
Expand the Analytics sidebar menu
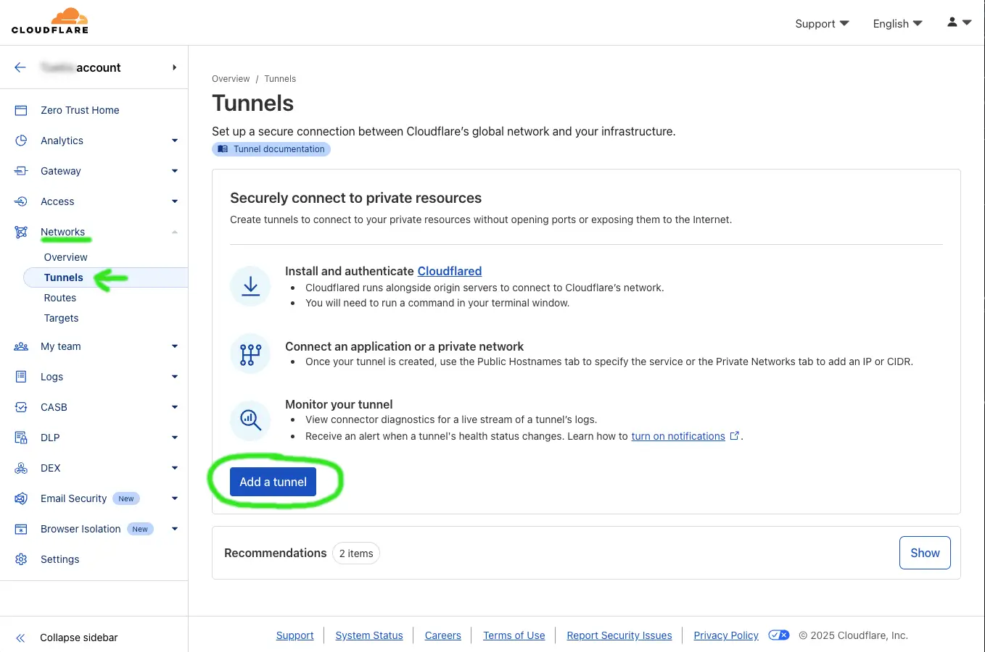(174, 140)
